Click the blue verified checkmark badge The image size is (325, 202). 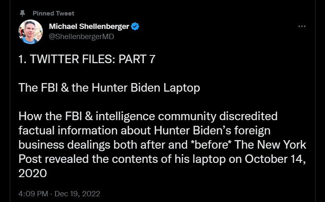[135, 27]
